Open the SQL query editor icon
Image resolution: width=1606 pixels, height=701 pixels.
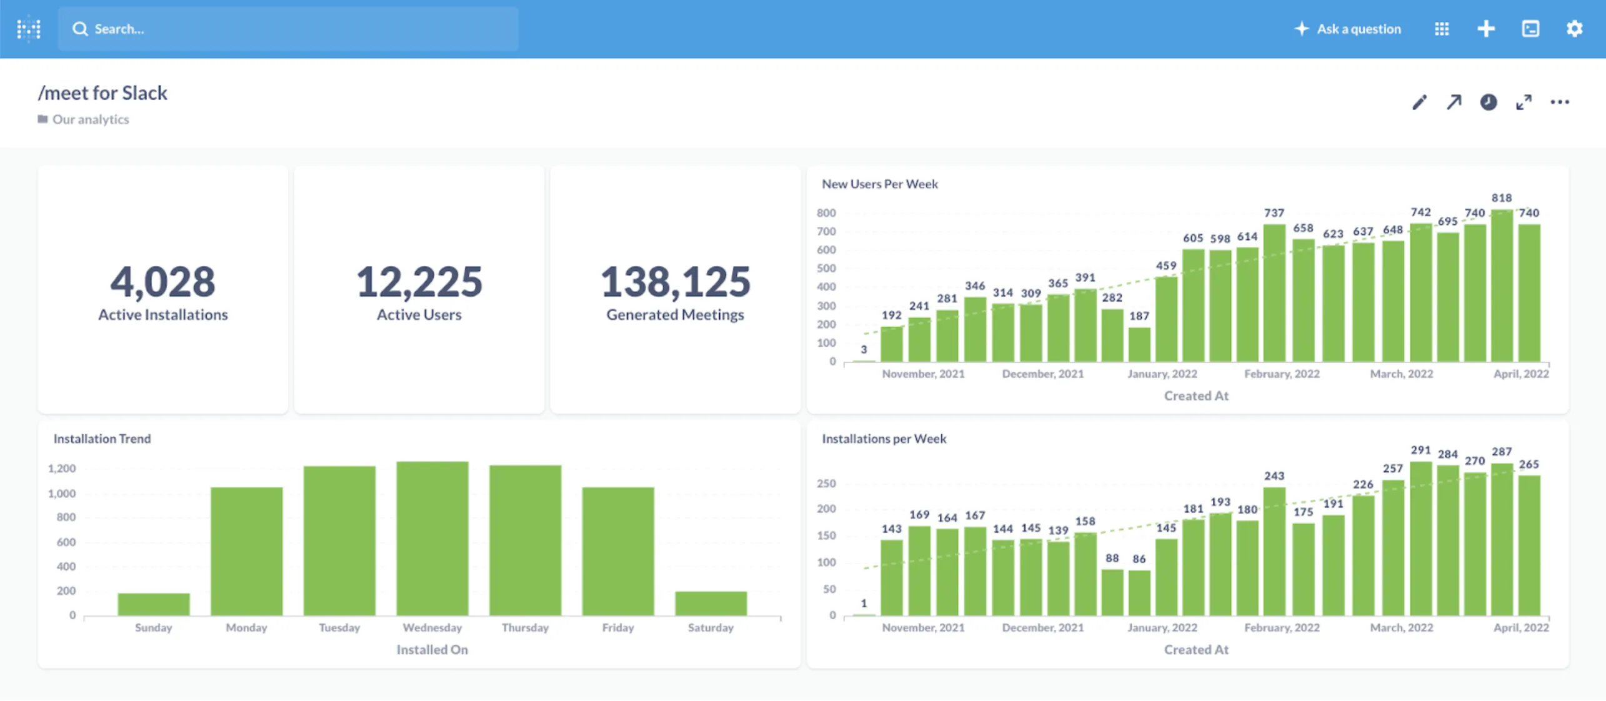click(x=1530, y=29)
